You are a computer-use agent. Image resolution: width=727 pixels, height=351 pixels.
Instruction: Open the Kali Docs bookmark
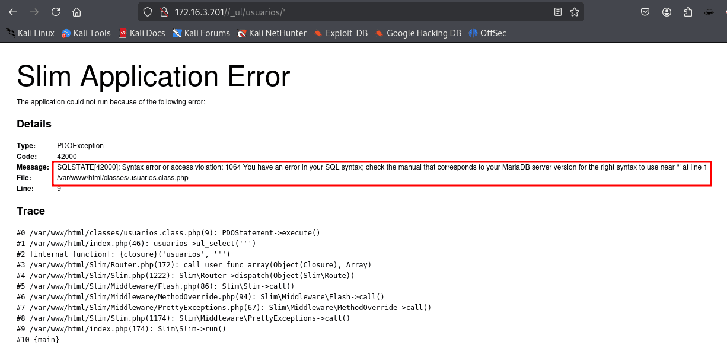click(142, 33)
